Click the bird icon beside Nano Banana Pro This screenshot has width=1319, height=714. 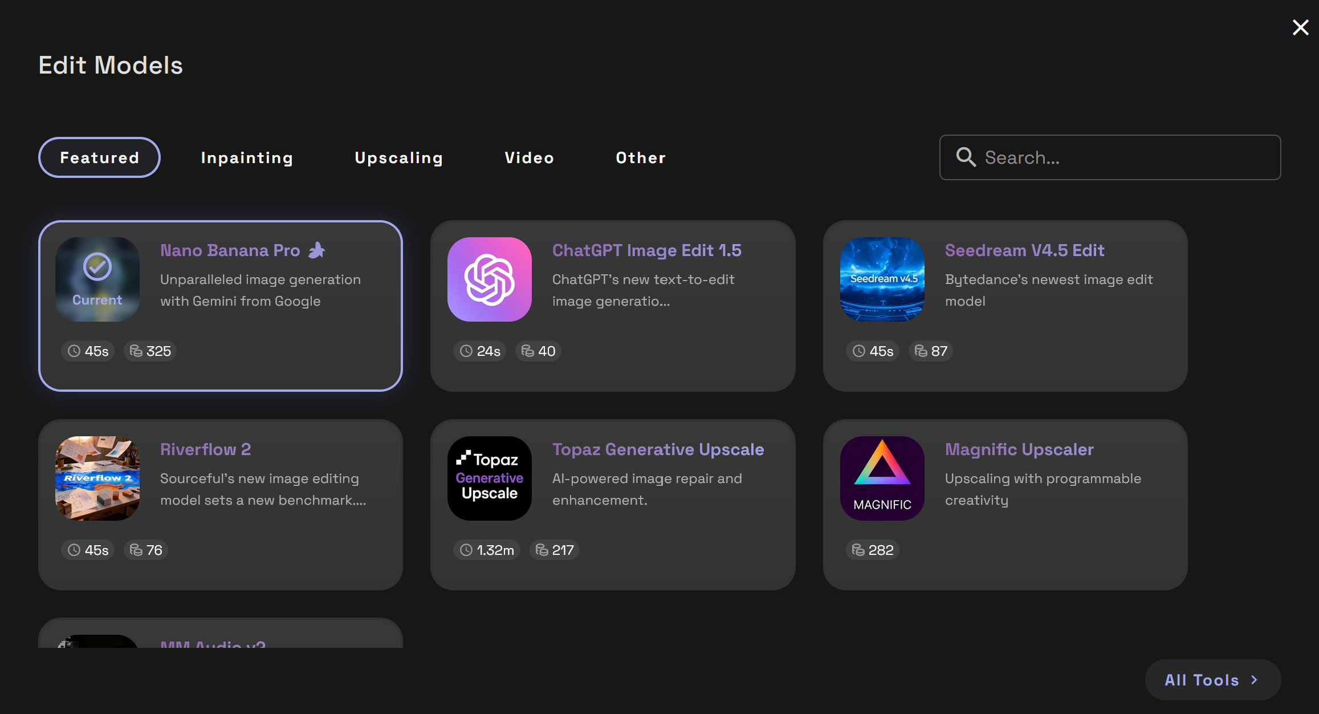pyautogui.click(x=317, y=250)
